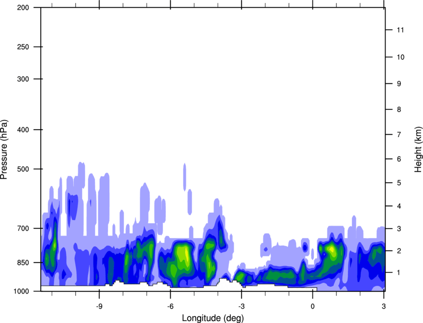This screenshot has height=323, width=423.
Task: Click the 9 km height label
Action: [x=399, y=84]
